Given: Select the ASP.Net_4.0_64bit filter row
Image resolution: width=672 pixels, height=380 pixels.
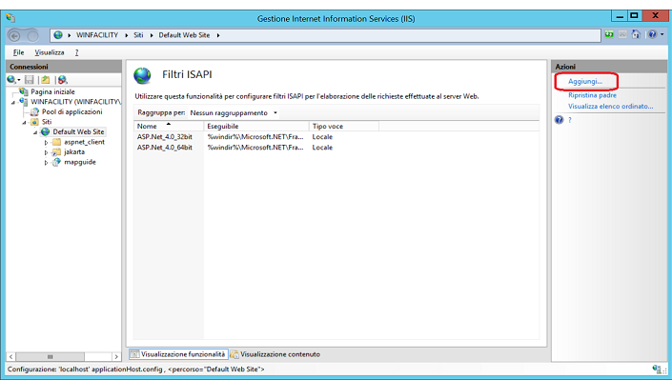Looking at the screenshot, I should coord(336,148).
